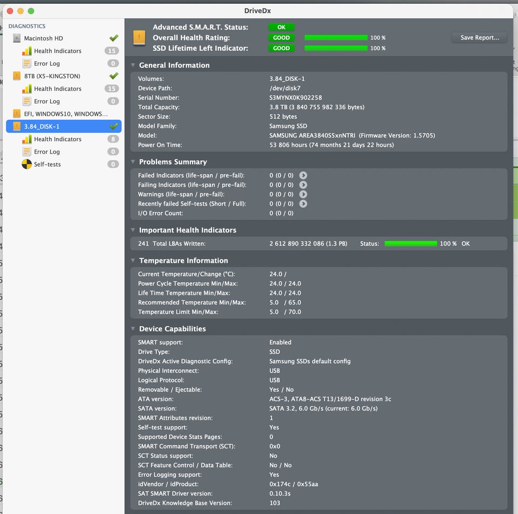The image size is (518, 514).
Task: Select the 3.84_DISK-1 drive
Action: [x=64, y=126]
